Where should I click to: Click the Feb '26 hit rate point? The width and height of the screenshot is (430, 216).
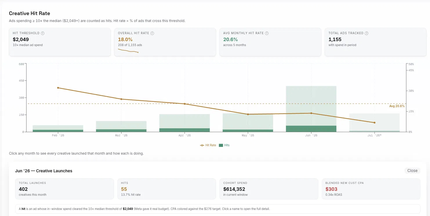[58, 88]
